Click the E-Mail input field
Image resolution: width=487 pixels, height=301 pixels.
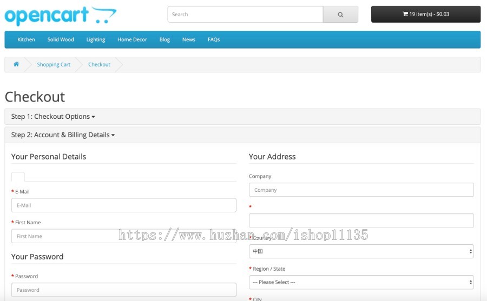[x=123, y=205]
